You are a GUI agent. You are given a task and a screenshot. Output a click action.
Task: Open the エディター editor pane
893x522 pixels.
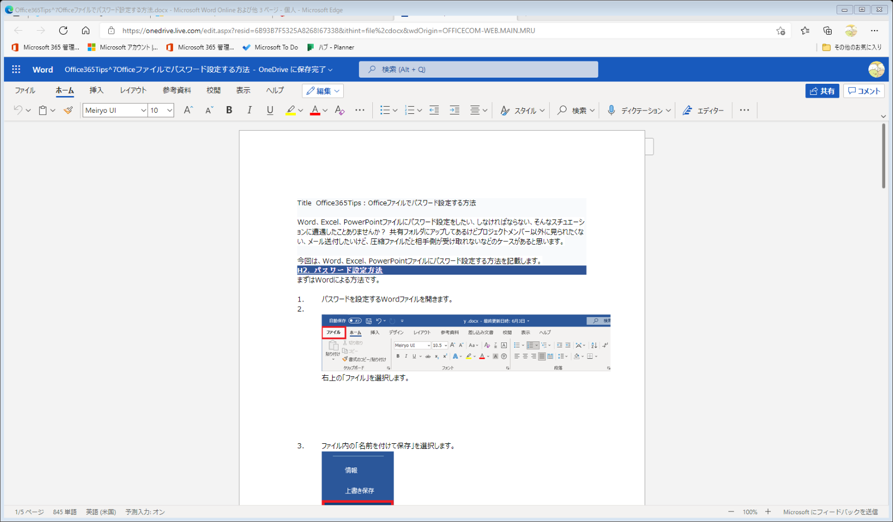(703, 111)
